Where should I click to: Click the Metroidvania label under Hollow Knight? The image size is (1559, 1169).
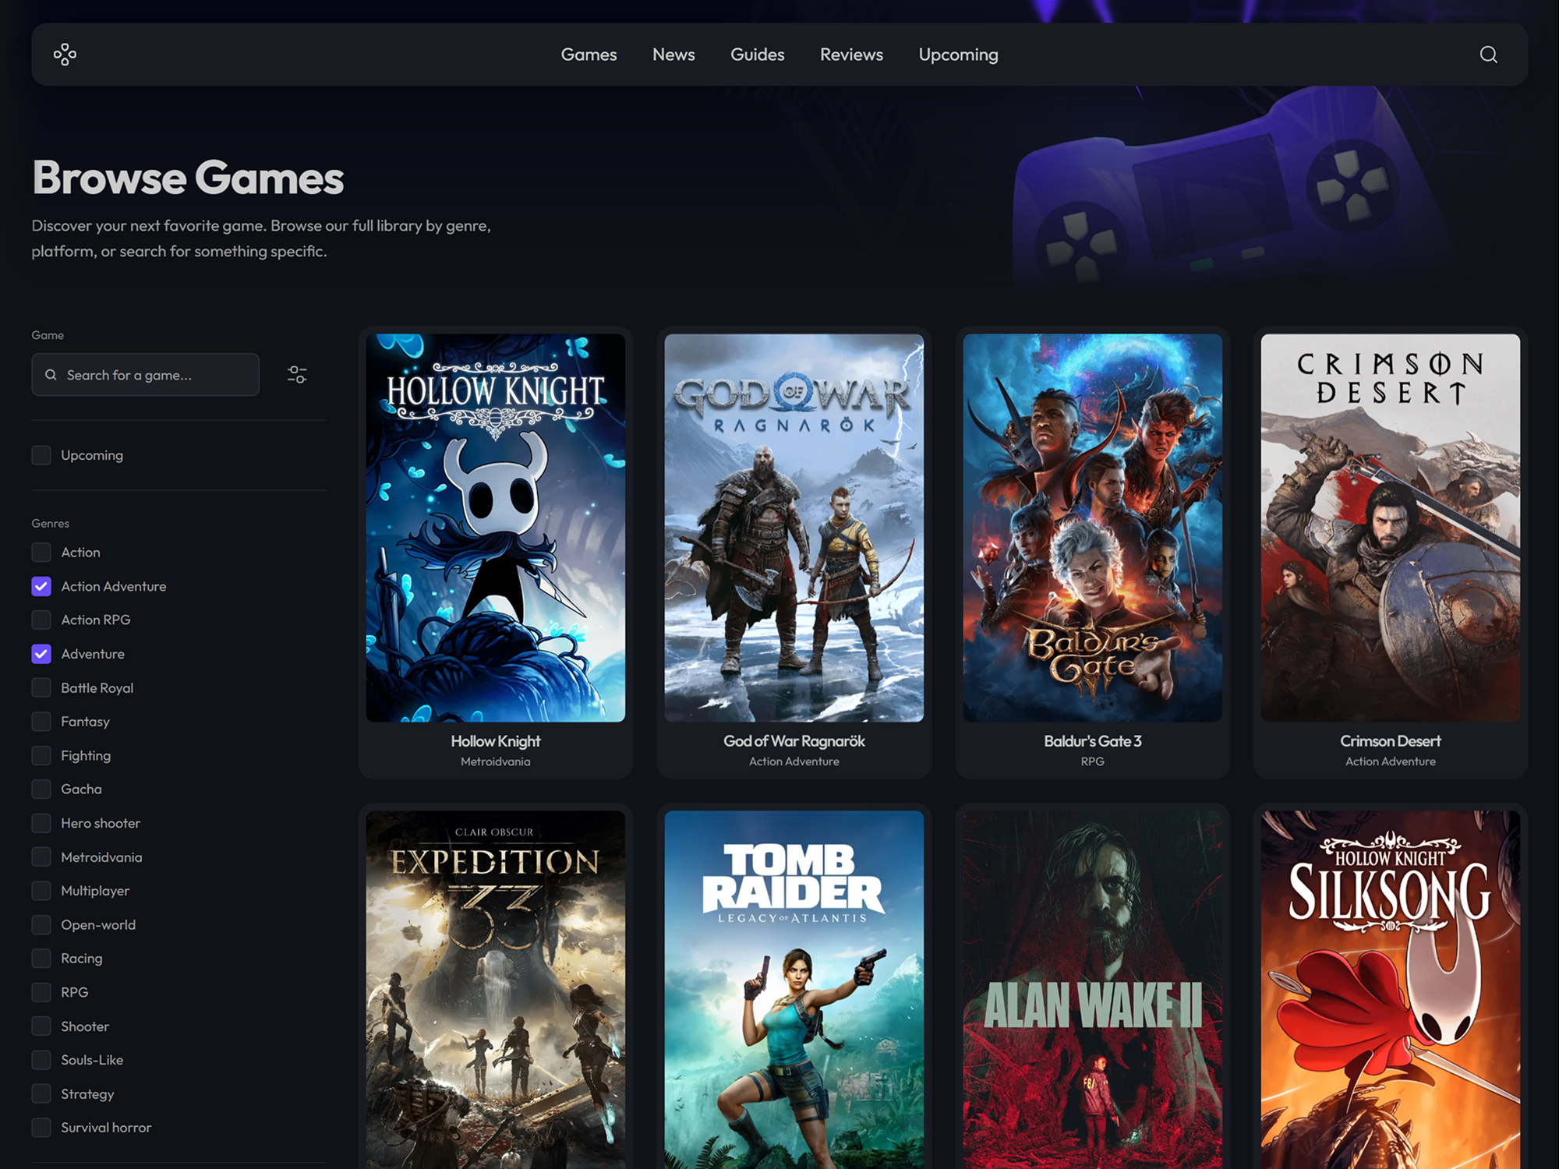click(x=496, y=761)
